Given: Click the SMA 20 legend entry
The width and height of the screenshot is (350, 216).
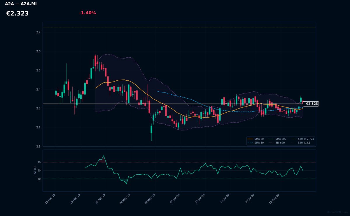Looking at the screenshot, I should 256,139.
